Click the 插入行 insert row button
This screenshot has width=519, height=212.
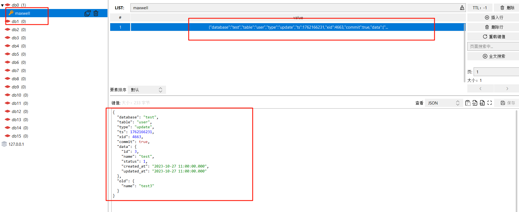click(x=494, y=17)
